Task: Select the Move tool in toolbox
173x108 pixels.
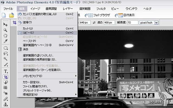Action: click(x=5, y=25)
